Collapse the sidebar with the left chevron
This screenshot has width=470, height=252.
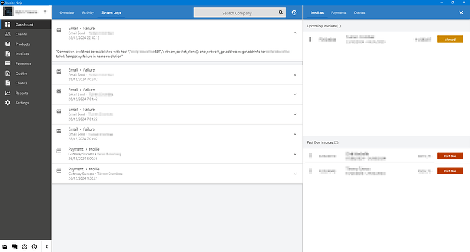coord(46,247)
